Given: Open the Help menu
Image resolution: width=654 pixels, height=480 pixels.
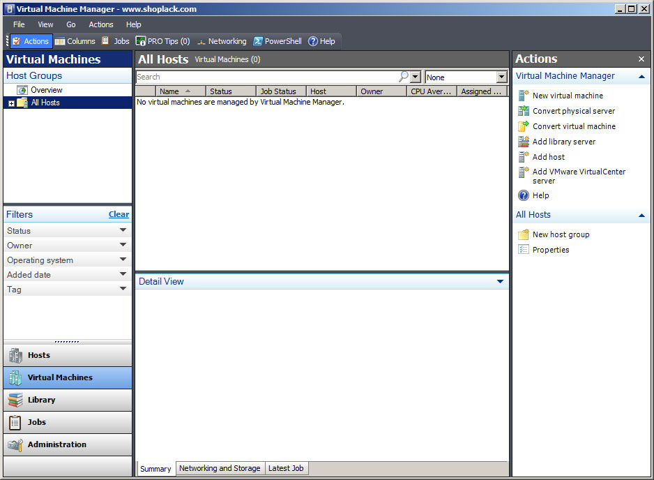Looking at the screenshot, I should tap(133, 24).
